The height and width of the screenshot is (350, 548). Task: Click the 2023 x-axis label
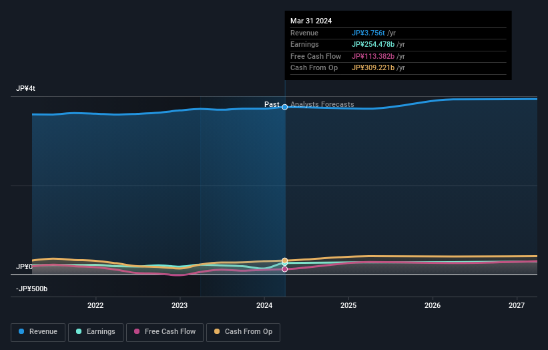180,305
